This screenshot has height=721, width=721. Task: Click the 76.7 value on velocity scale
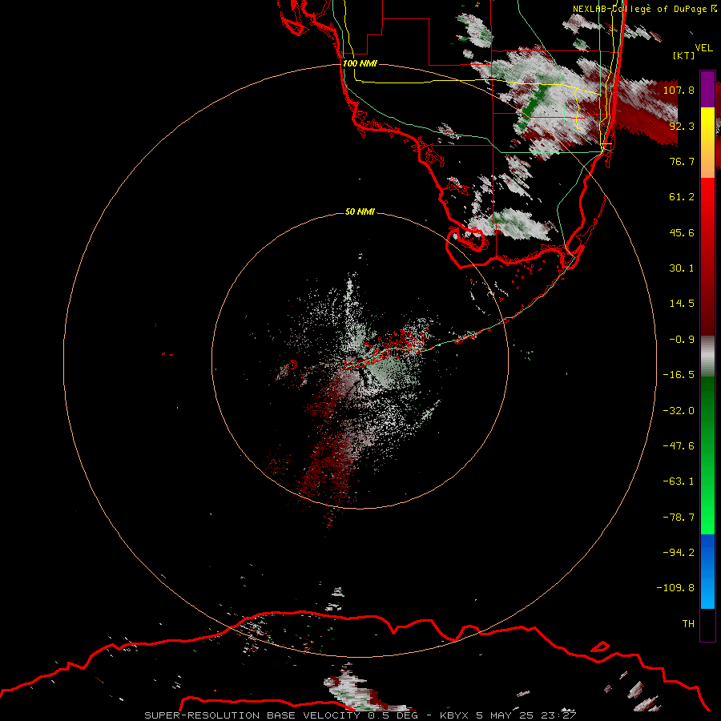click(682, 161)
